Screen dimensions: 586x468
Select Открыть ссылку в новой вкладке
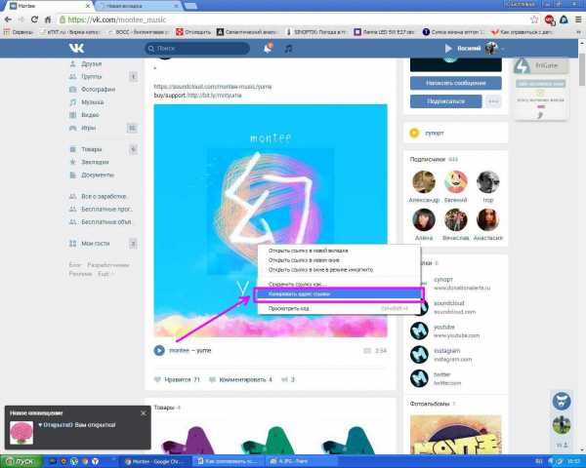[309, 251]
